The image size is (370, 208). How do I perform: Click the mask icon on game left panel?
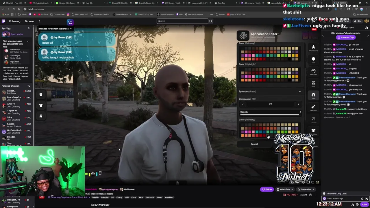pyautogui.click(x=41, y=95)
